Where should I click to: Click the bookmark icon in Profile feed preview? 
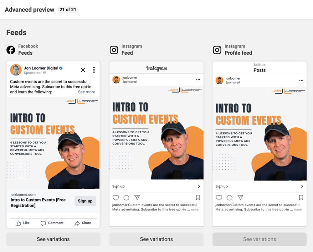(301, 197)
